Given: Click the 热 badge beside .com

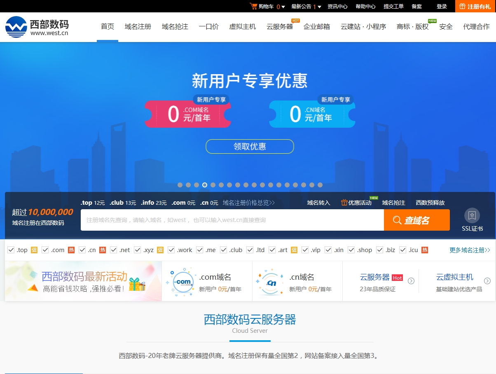Looking at the screenshot, I should pos(71,250).
